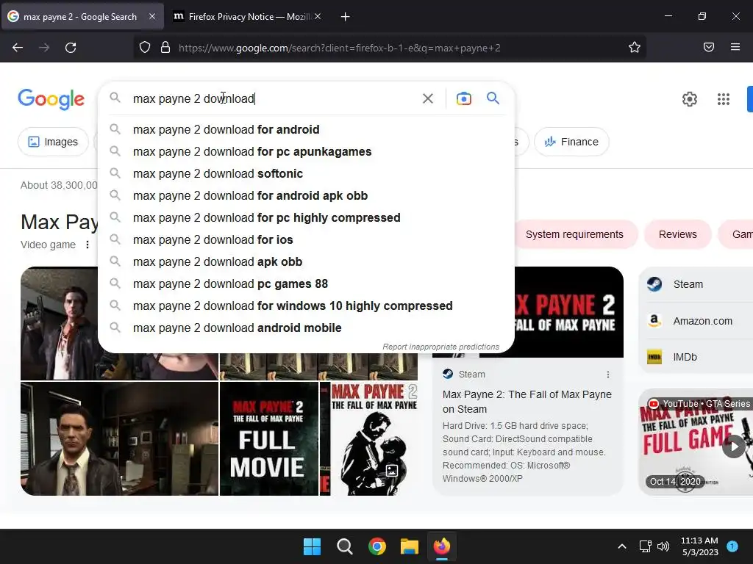Click the browser address bar URL

339,48
